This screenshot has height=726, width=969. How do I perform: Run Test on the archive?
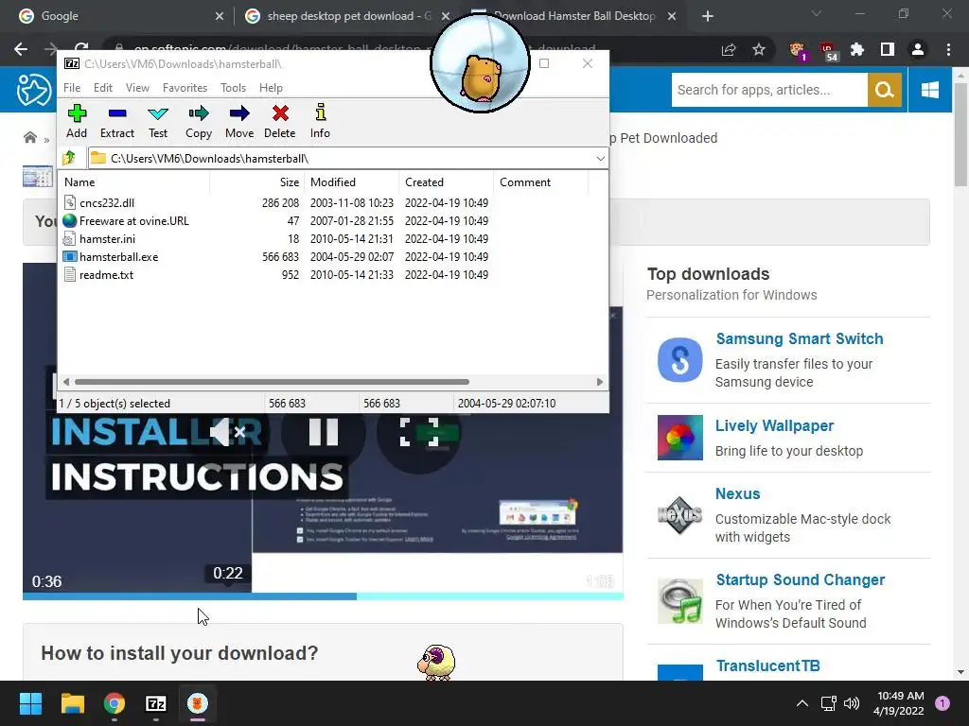point(158,122)
